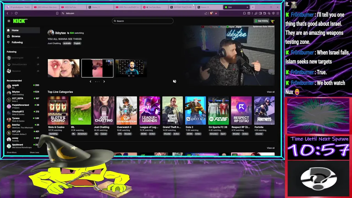Viewport: 352px width, 198px height.
Task: Click the bookmark icon in address bar
Action: point(57,13)
